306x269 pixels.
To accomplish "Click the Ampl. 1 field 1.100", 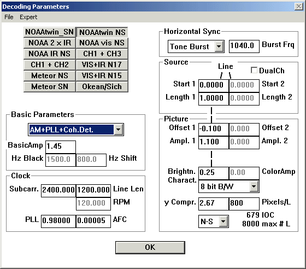I will 214,143.
